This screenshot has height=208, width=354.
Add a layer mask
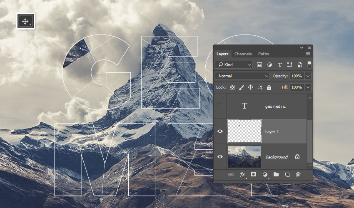[253, 174]
